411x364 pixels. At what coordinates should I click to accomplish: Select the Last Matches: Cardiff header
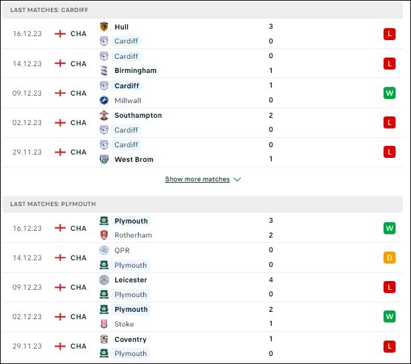203,10
